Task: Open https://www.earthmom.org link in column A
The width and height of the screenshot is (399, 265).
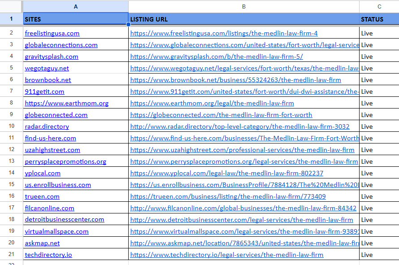Action: click(67, 103)
